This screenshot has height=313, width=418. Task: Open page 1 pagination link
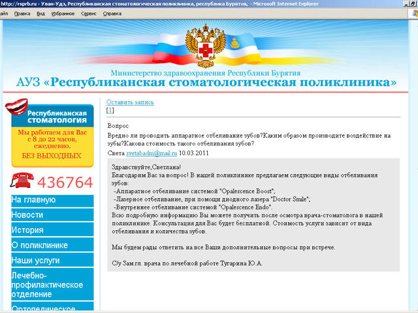[110, 110]
